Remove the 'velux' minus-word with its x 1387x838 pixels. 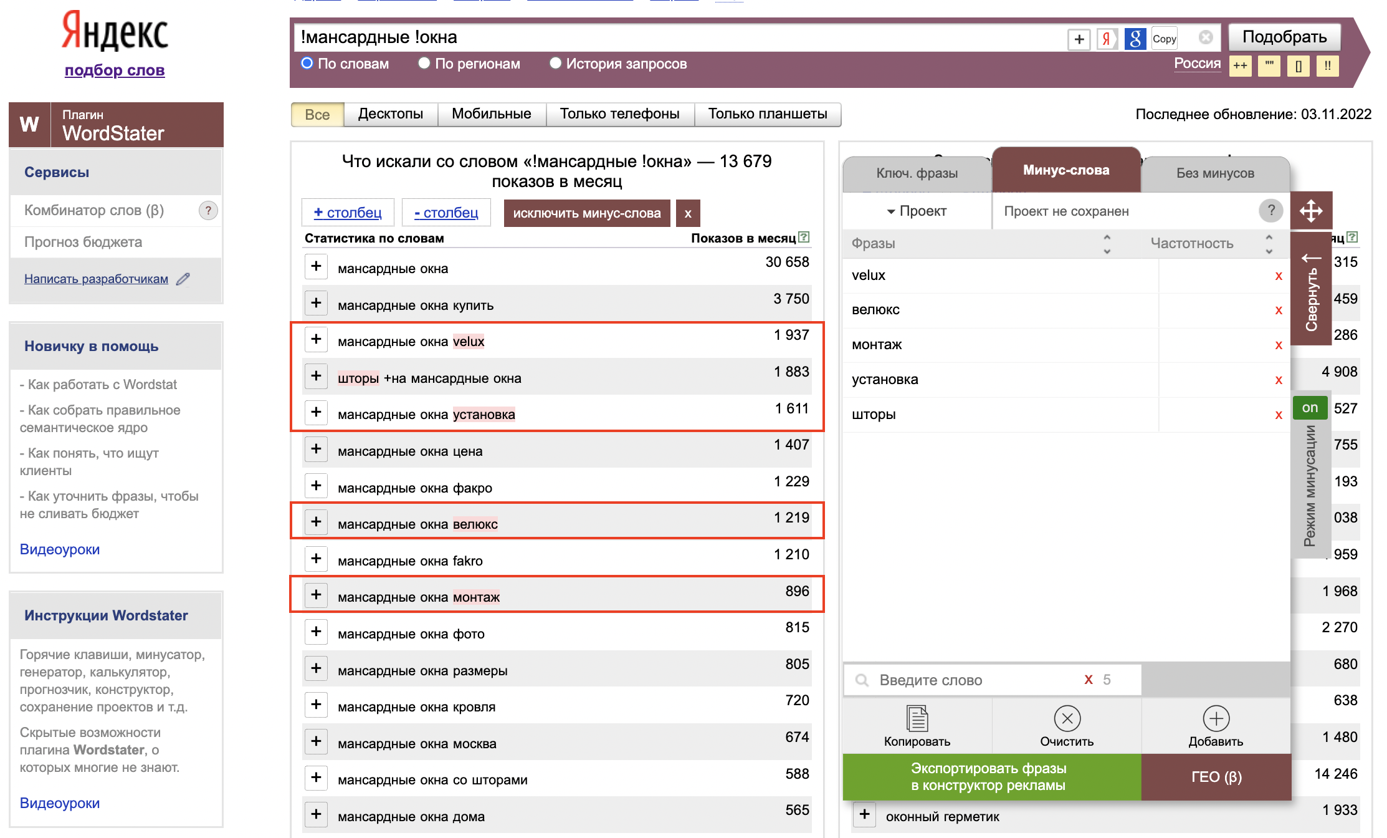pyautogui.click(x=1279, y=276)
